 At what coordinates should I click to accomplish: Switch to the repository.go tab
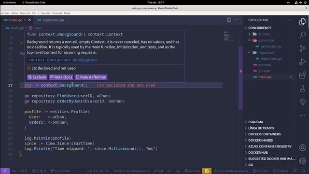(x=51, y=20)
